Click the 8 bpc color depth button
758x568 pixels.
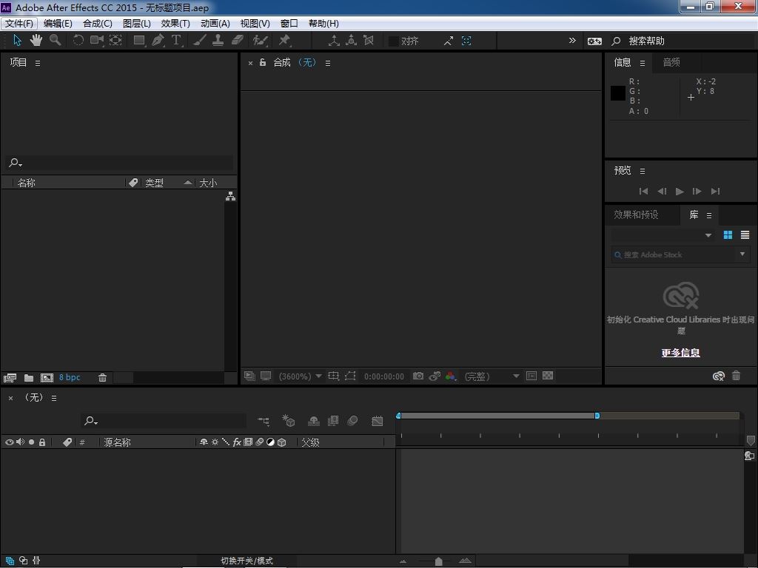point(70,377)
